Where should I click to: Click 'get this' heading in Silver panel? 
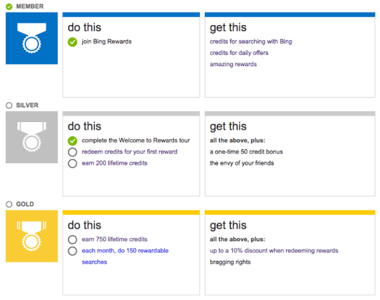click(x=228, y=127)
